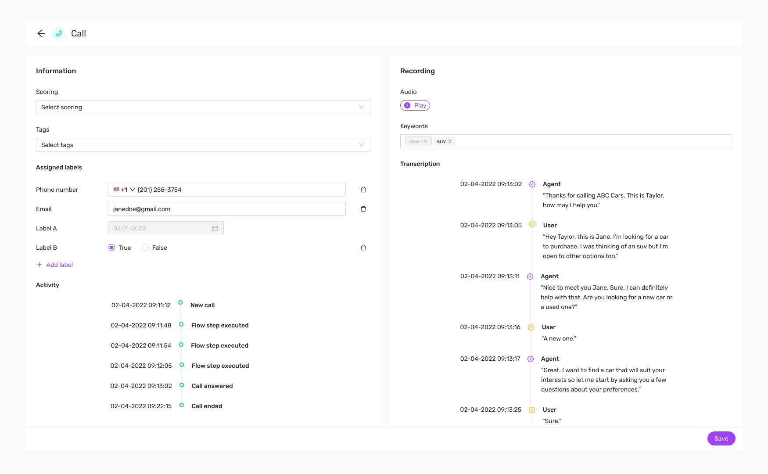Click the Add label link

point(60,265)
